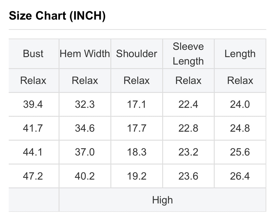Select the Length column header

240,54
